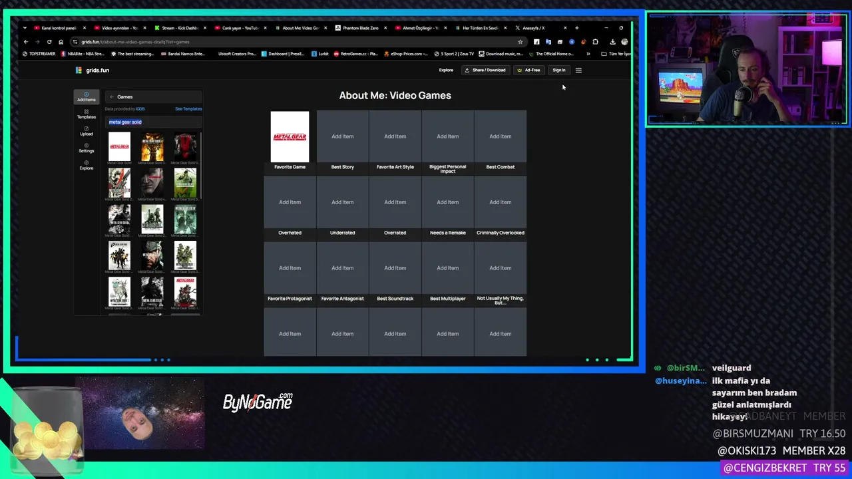Open the Templates sidebar panel
Image resolution: width=852 pixels, height=479 pixels.
(87, 114)
